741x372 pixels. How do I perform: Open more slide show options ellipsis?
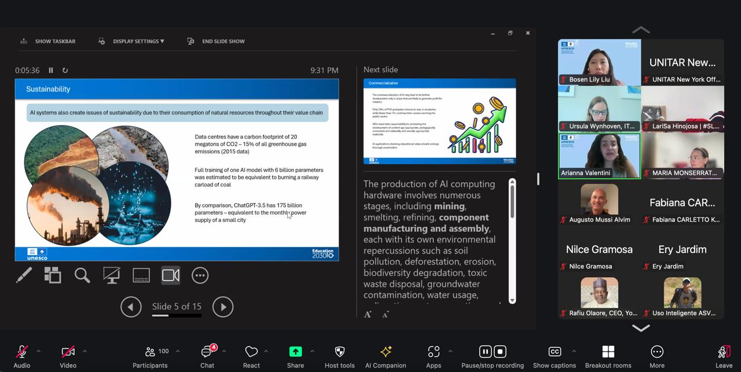tap(200, 275)
